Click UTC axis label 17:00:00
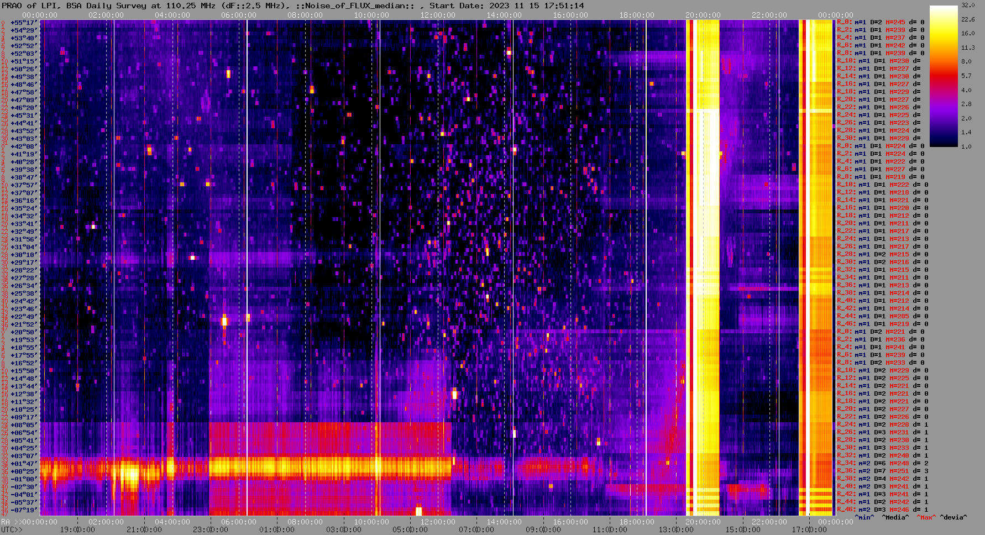Screen dimensions: 985x535 point(809,529)
